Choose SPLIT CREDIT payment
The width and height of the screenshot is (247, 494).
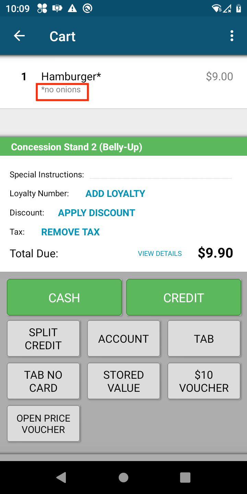43,339
